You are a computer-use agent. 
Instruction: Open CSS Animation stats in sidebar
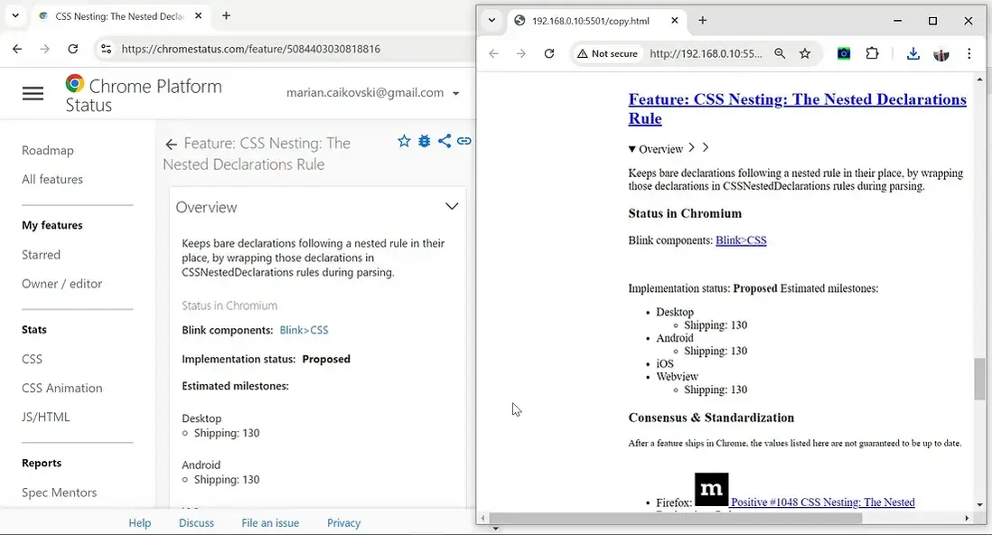(x=62, y=388)
